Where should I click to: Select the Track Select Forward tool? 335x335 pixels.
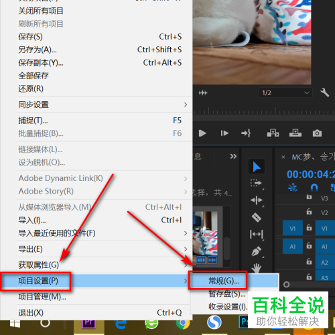click(256, 184)
